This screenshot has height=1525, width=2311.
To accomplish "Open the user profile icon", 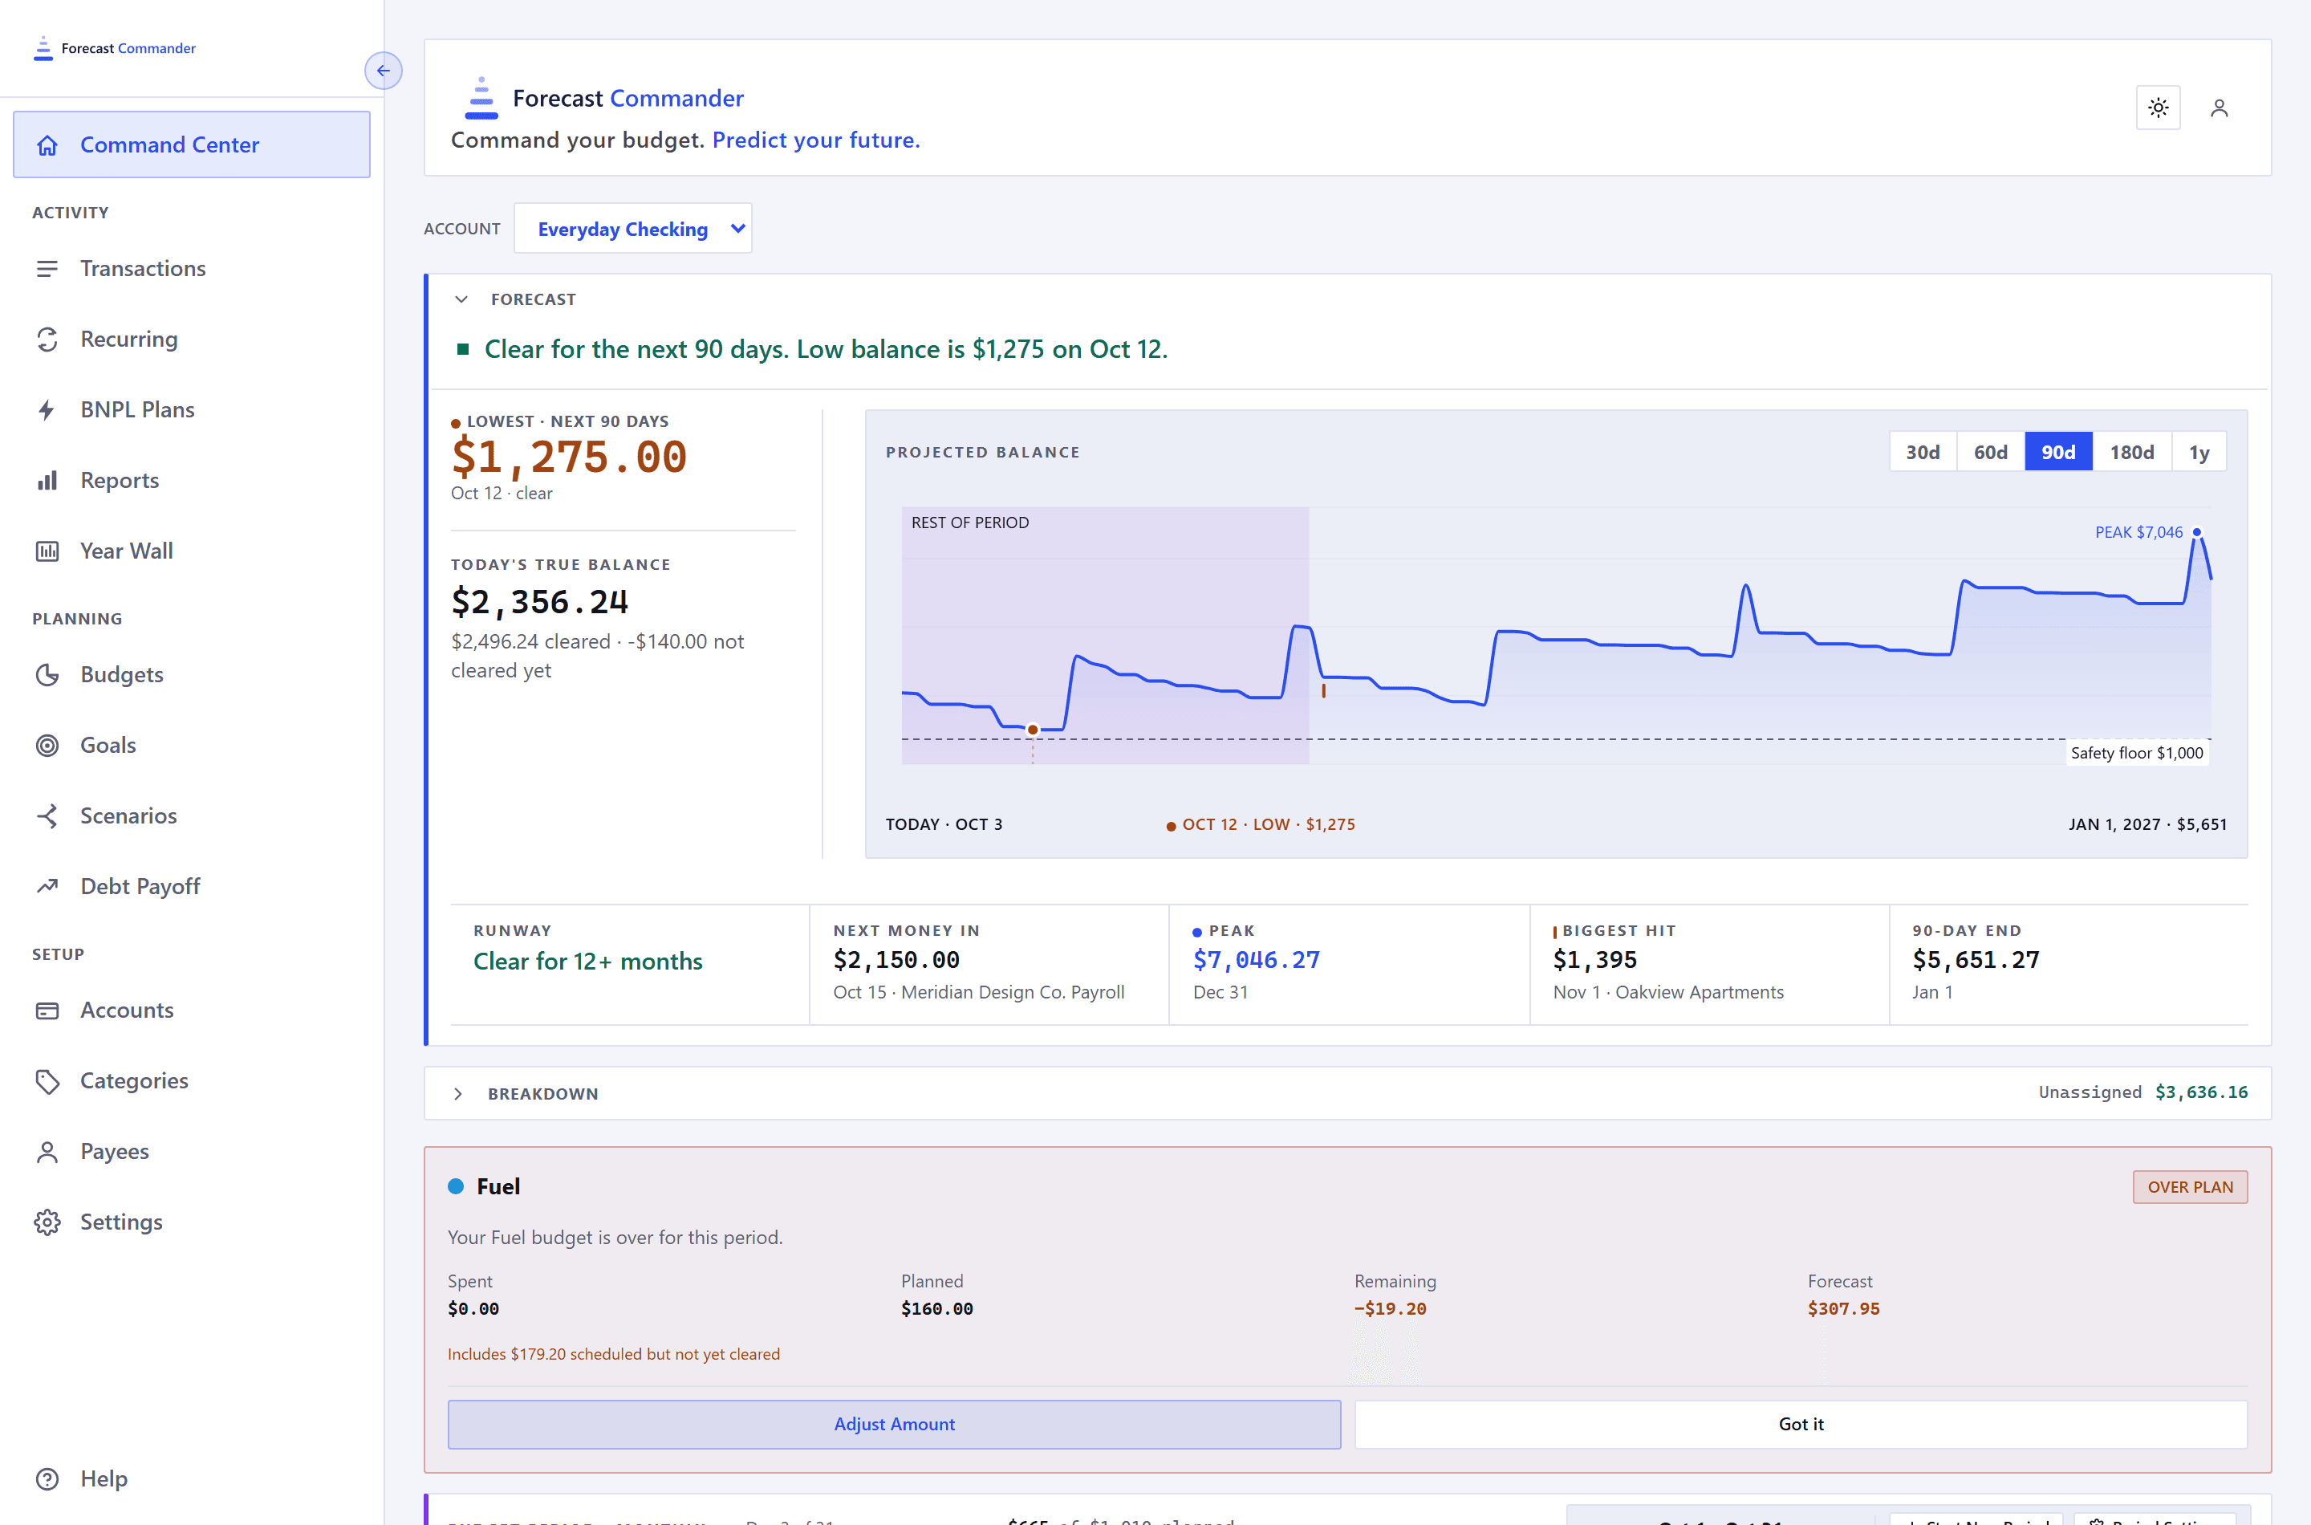I will [2219, 108].
